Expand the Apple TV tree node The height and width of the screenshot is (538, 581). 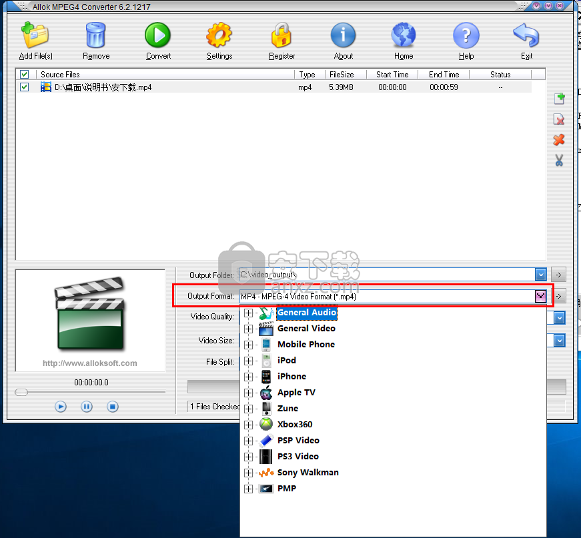(249, 393)
